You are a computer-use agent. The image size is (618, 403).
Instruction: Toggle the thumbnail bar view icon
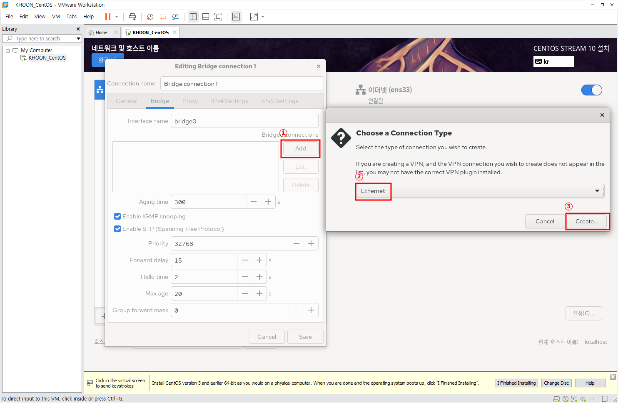pyautogui.click(x=206, y=17)
